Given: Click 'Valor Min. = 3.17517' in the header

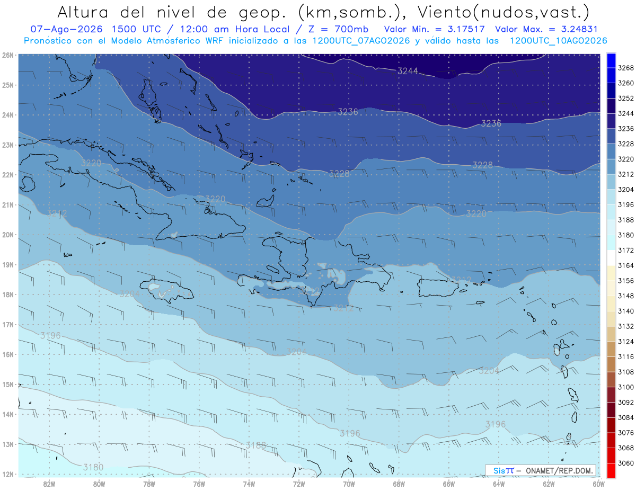Looking at the screenshot, I should pos(436,30).
